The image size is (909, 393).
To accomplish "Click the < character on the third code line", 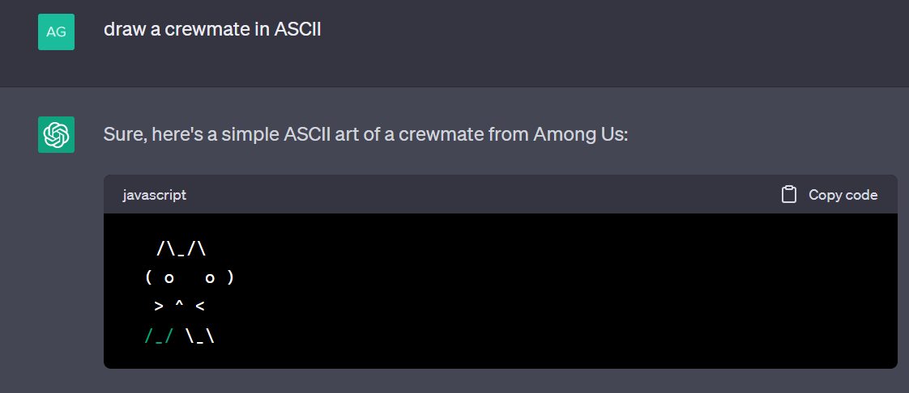I will click(200, 306).
